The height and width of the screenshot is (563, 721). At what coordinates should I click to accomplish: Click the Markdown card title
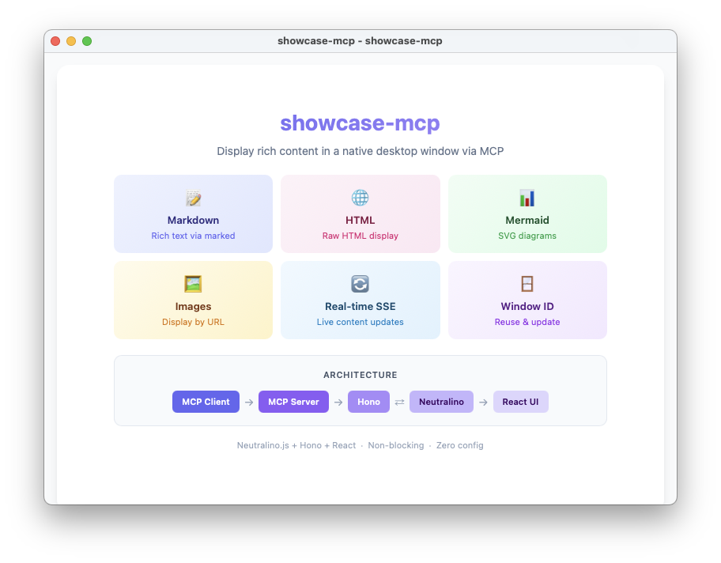pos(193,221)
